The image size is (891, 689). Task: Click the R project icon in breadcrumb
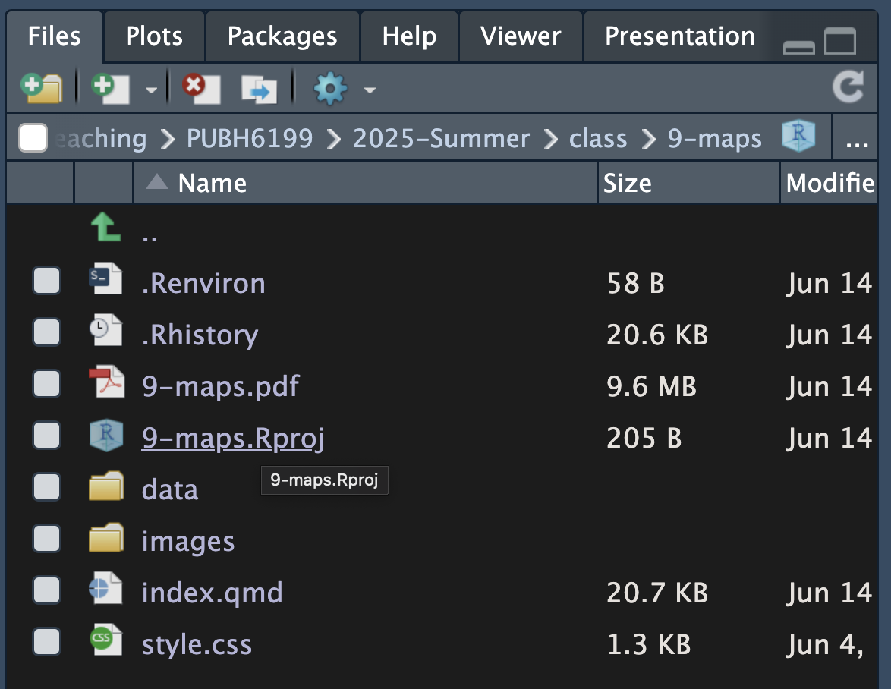[798, 138]
